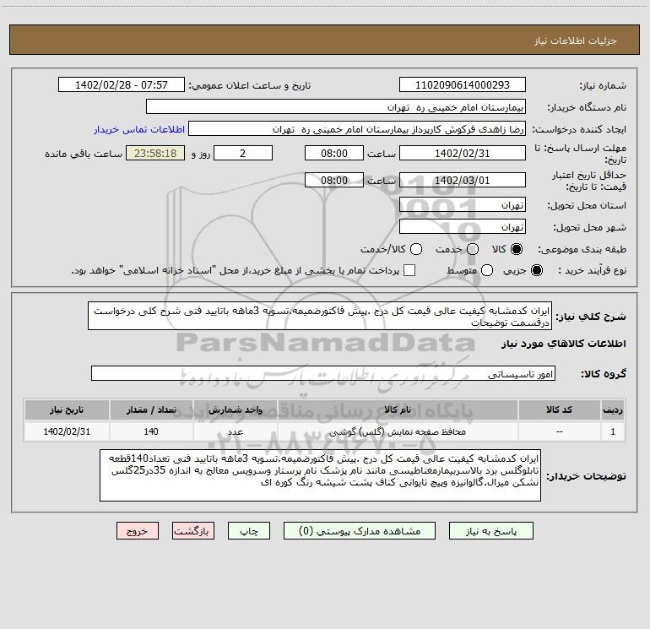Click the گروه کالا field
This screenshot has width=650, height=629.
click(x=323, y=373)
